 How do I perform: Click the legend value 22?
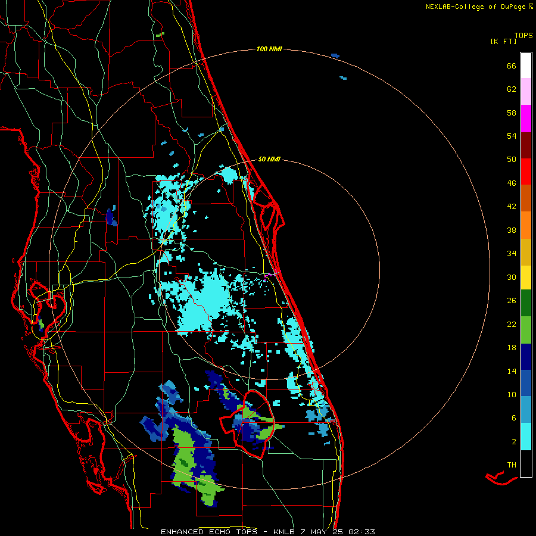(512, 324)
